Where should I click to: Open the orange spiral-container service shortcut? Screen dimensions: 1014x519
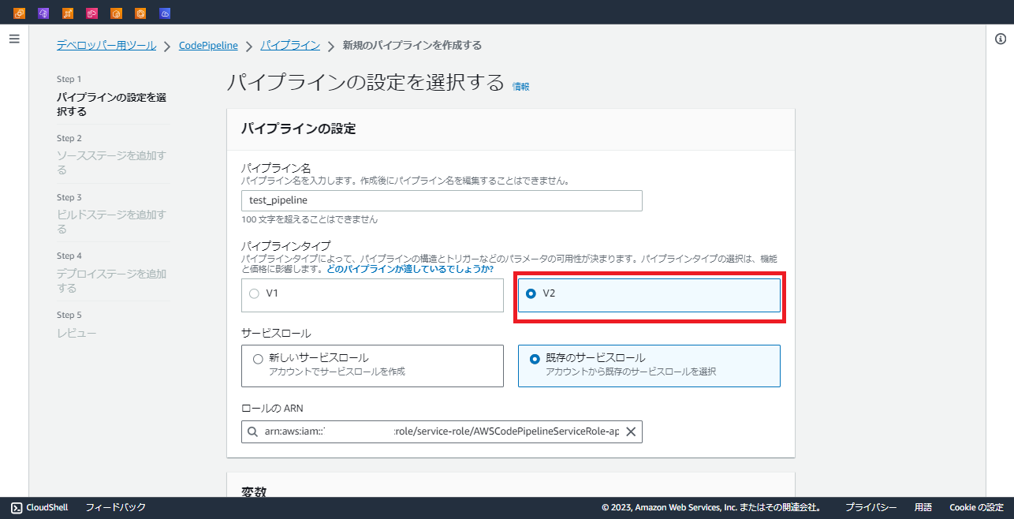point(117,13)
